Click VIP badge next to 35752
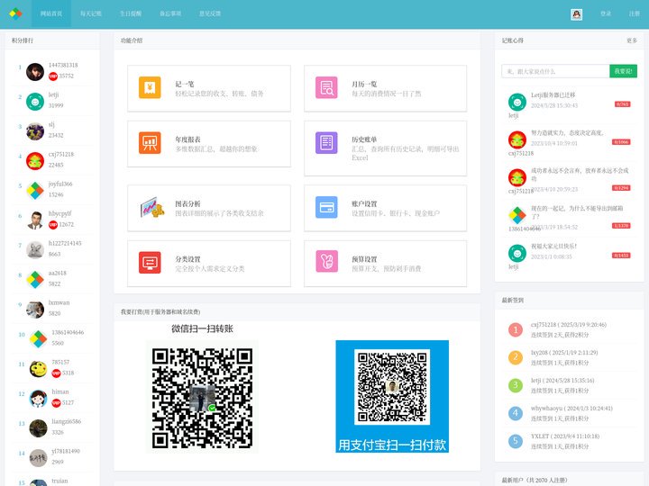 tap(53, 76)
